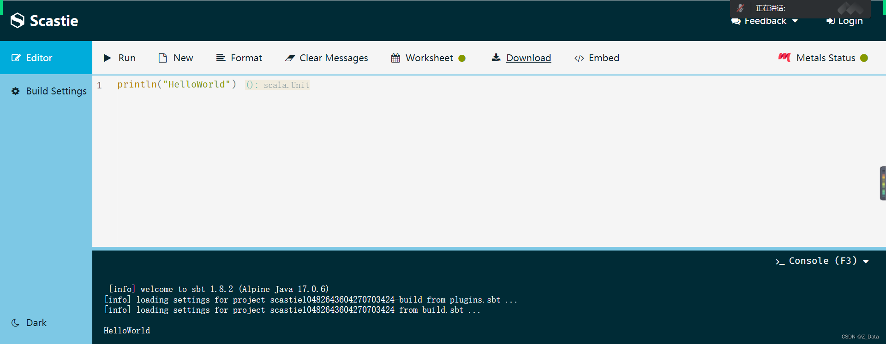Screen dimensions: 886x344
Task: Click the Scastie title text
Action: point(54,21)
